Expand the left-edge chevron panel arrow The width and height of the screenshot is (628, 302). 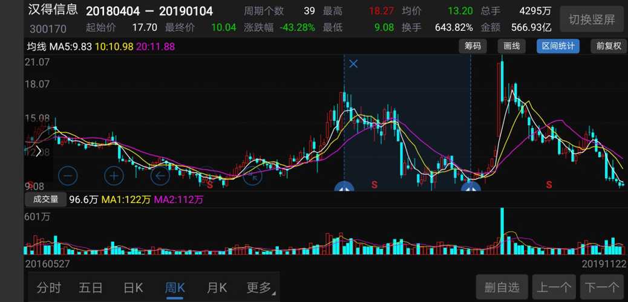pos(39,152)
